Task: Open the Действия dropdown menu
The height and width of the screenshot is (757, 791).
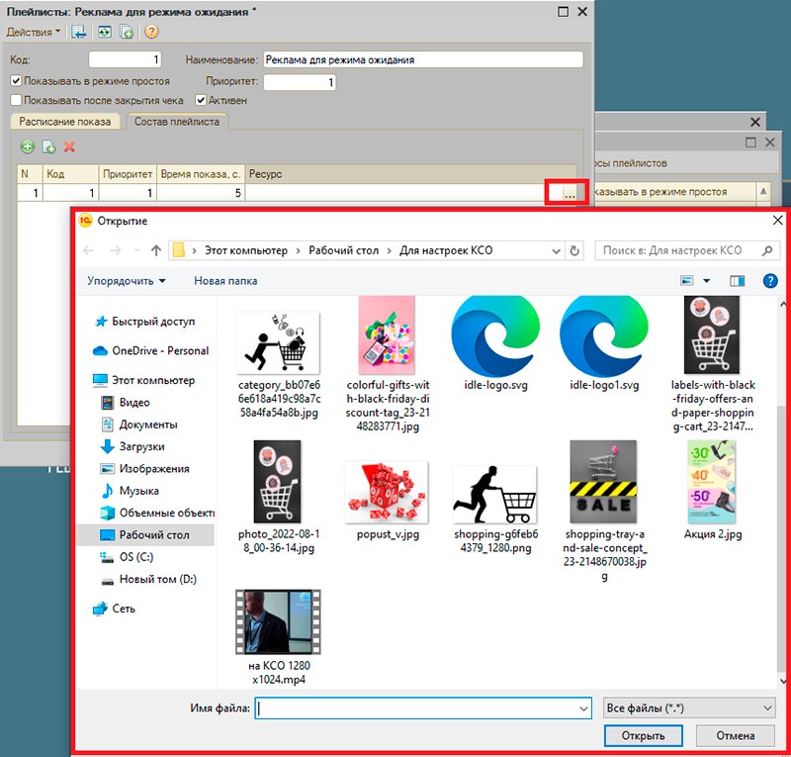Action: (34, 32)
